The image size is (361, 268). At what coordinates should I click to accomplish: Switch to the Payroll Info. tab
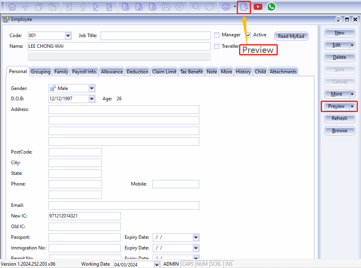pyautogui.click(x=84, y=71)
